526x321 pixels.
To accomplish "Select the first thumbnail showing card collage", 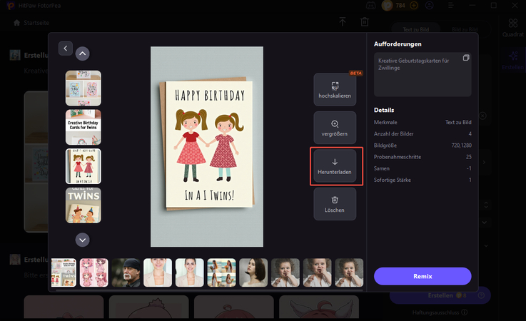I will (84, 88).
